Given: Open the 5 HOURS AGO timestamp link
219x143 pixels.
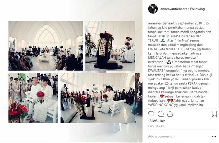Looking at the screenshot, I should click(x=156, y=126).
